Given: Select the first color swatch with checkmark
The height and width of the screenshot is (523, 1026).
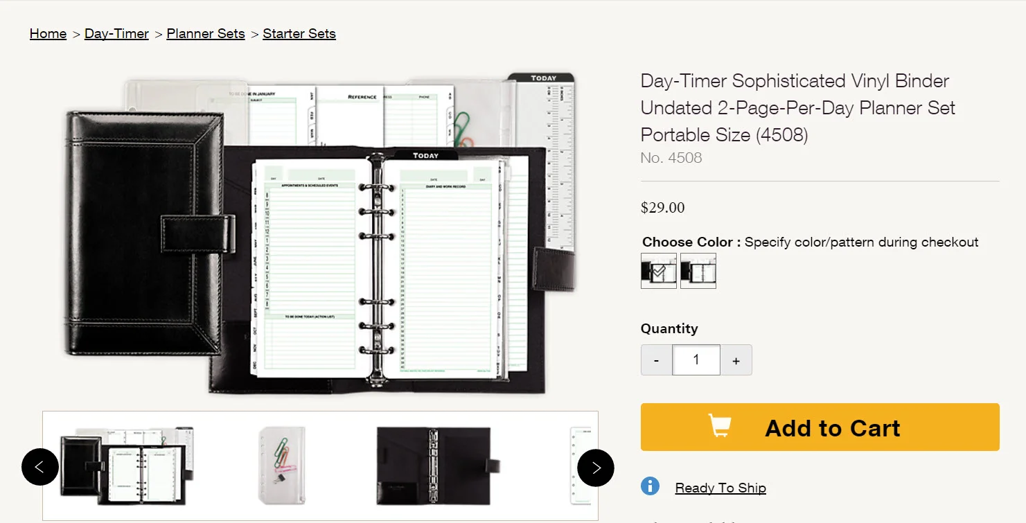Looking at the screenshot, I should coord(659,271).
